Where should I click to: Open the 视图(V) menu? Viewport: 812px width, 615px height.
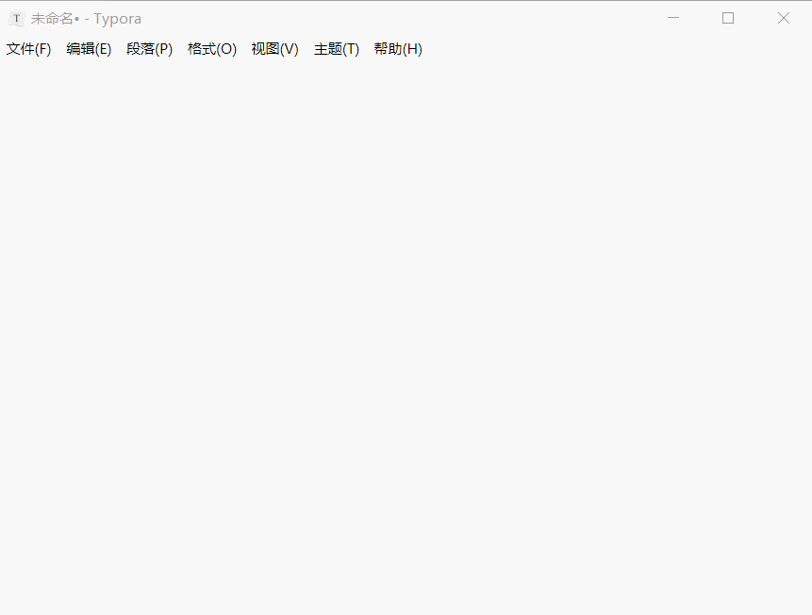point(274,49)
